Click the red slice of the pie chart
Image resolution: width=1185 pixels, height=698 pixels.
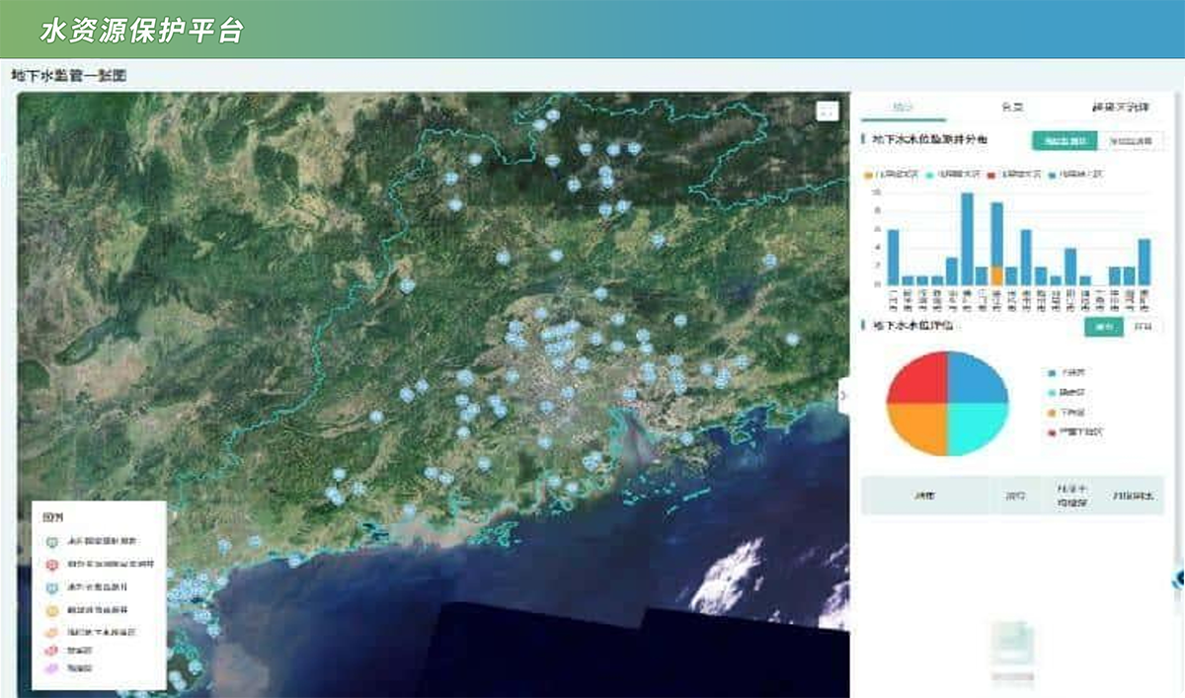(920, 381)
